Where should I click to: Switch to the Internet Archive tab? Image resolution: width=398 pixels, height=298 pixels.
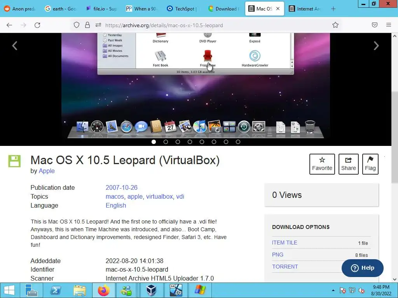coord(305,9)
